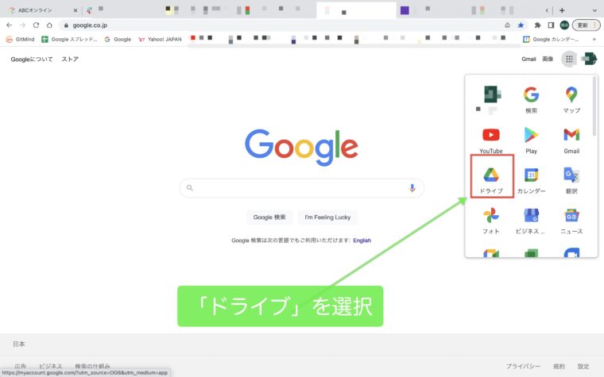Click I'm Feeling Lucky button

point(327,217)
